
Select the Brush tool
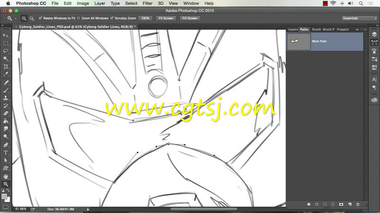click(x=6, y=90)
